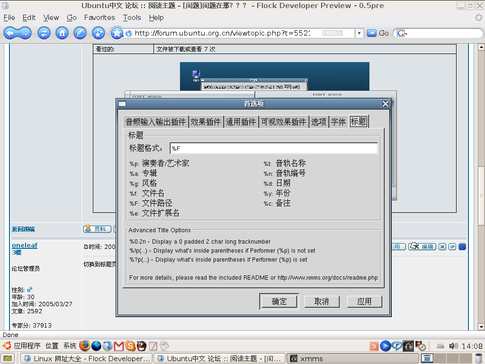Open the Help menu
Image resolution: width=485 pixels, height=364 pixels.
[156, 18]
